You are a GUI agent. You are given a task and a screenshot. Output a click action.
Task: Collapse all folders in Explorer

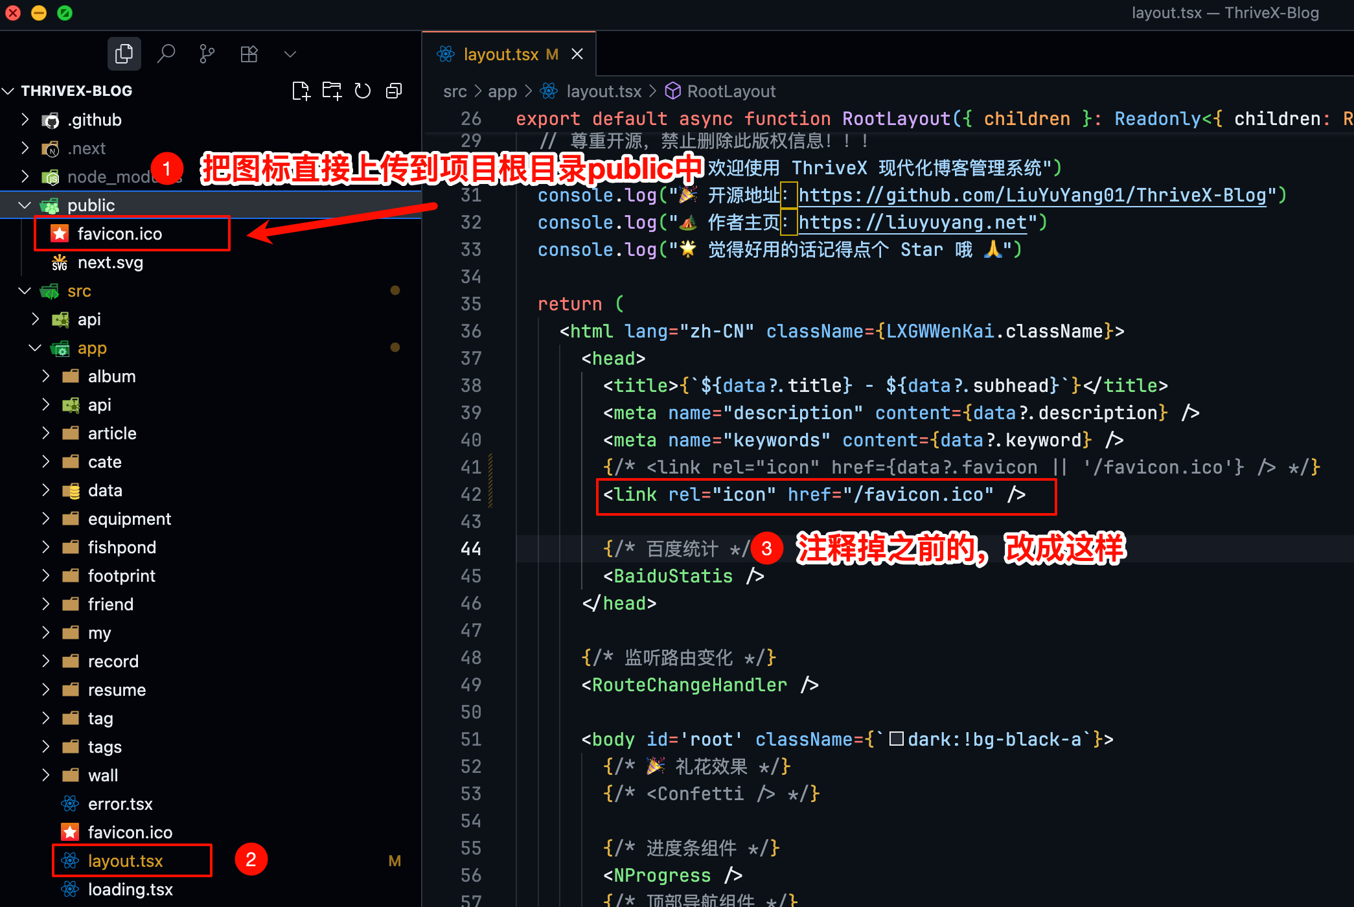click(394, 91)
